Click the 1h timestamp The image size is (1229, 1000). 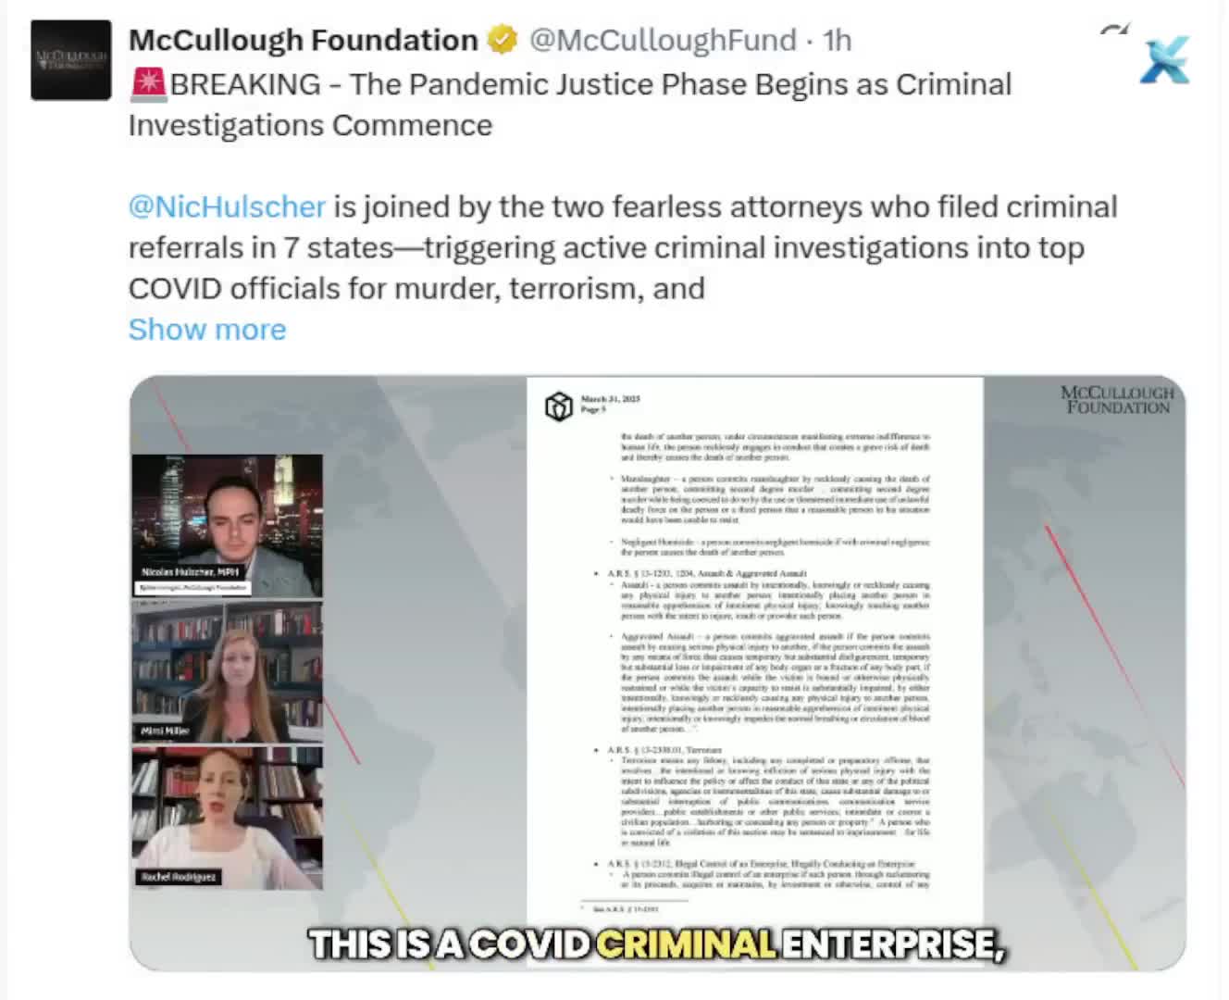coord(838,40)
